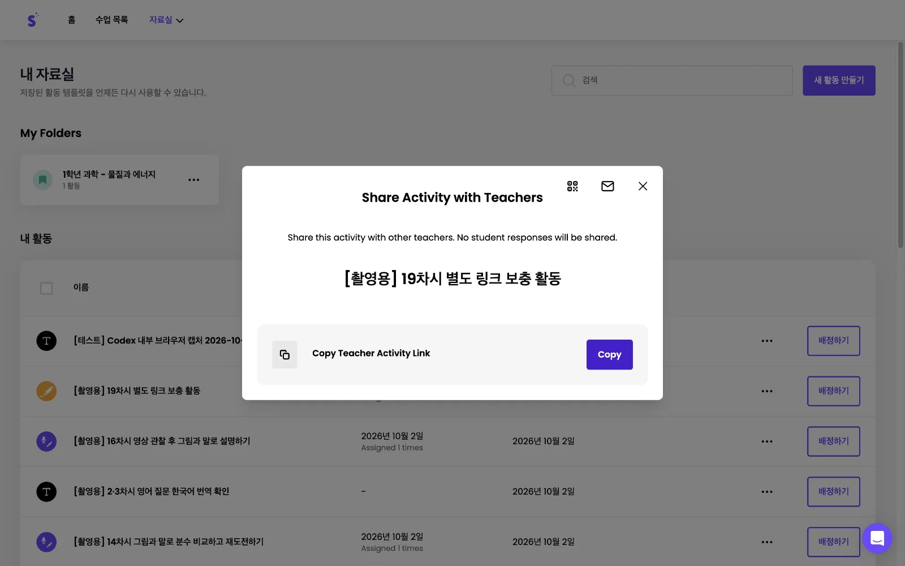The image size is (905, 566).
Task: Share the activity by email icon
Action: point(607,186)
